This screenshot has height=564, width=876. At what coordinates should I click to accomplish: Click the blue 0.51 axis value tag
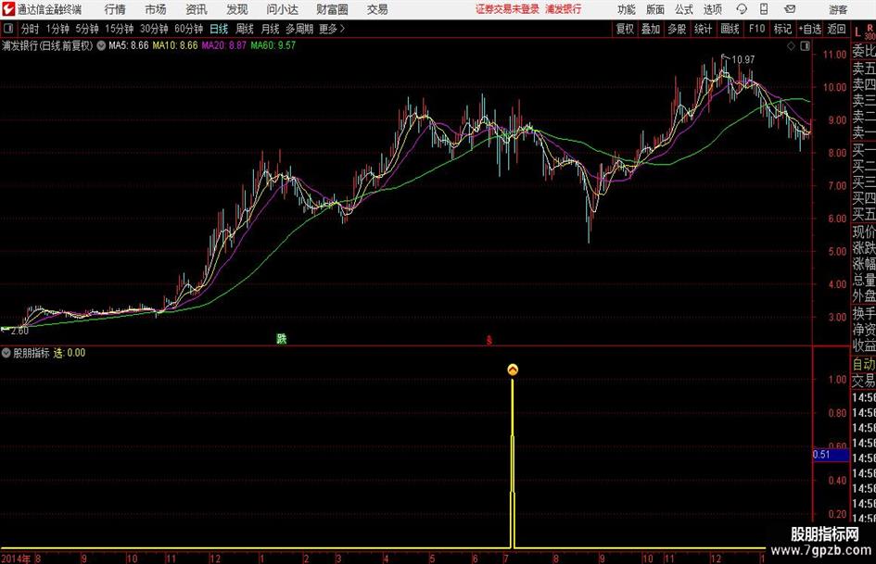point(831,455)
